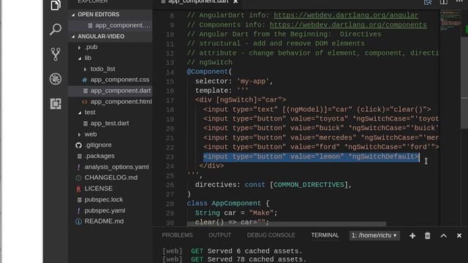Click the split editor icon

444,2
